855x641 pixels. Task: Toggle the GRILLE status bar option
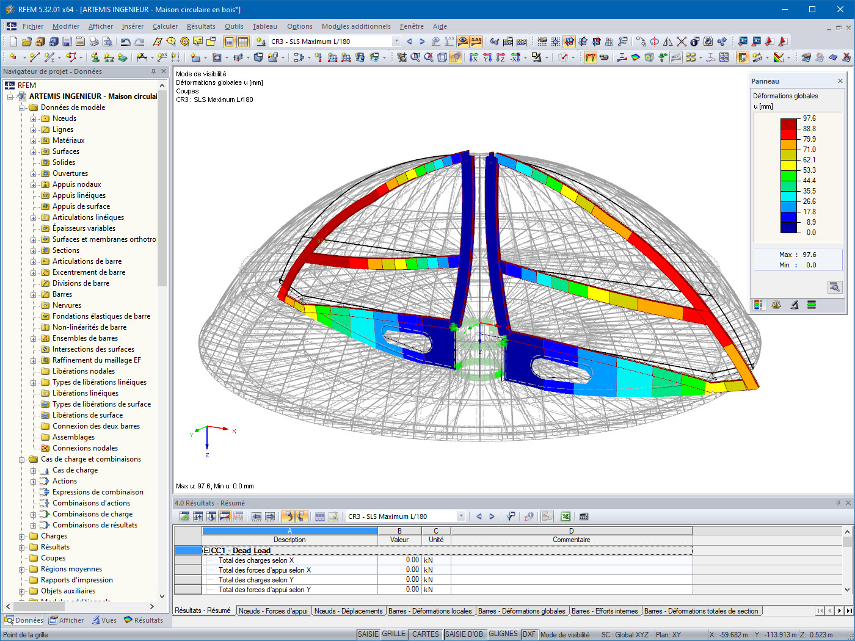click(394, 634)
